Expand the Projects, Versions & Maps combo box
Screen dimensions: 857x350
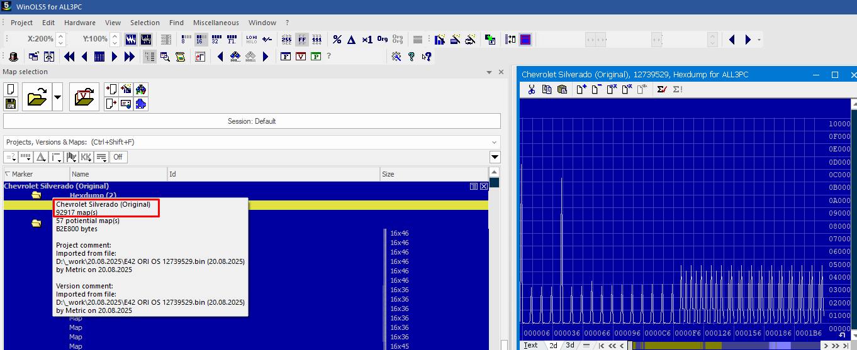[x=495, y=142]
